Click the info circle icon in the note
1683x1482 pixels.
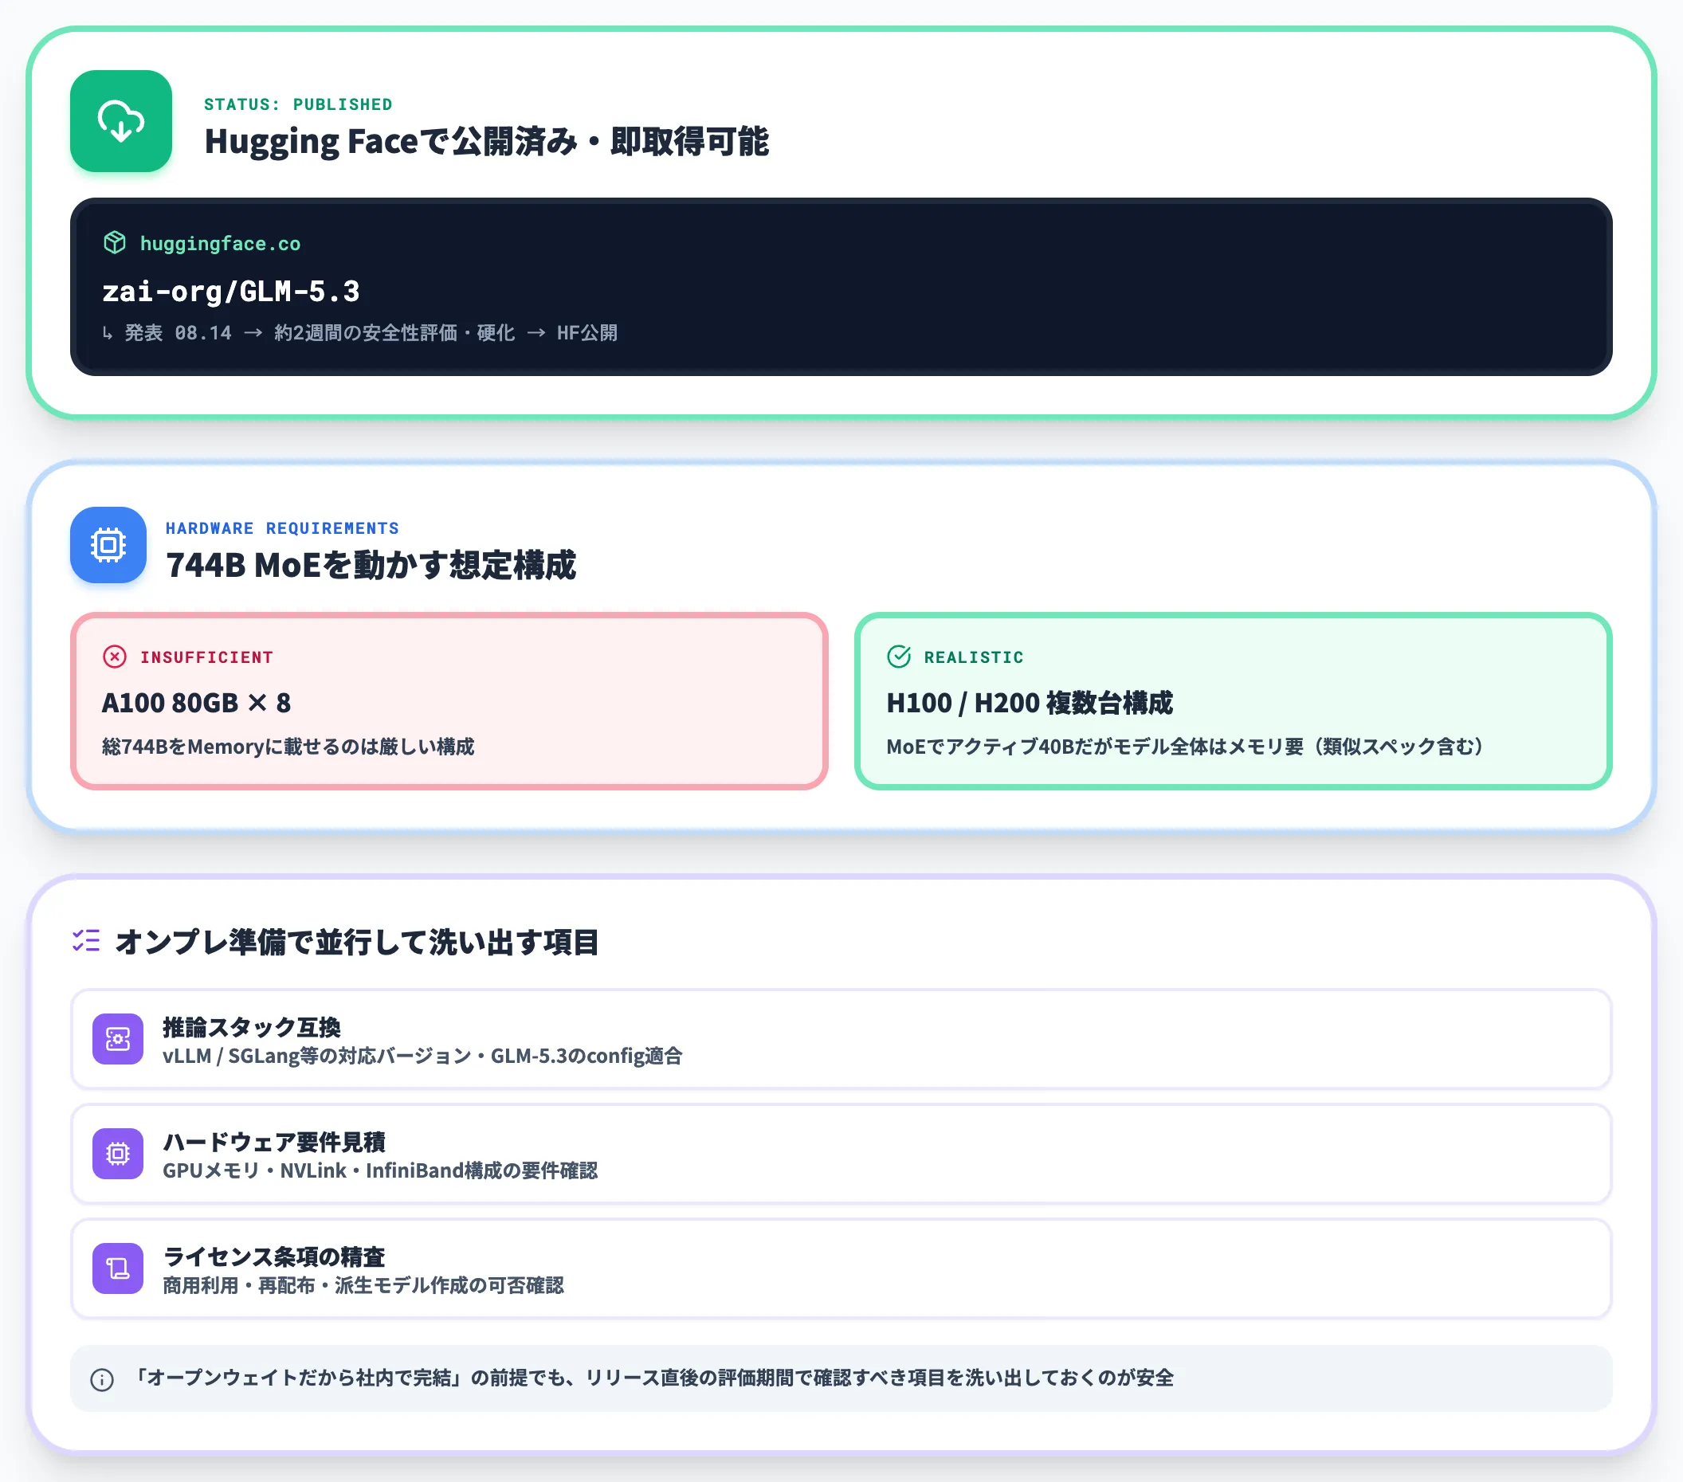[102, 1380]
